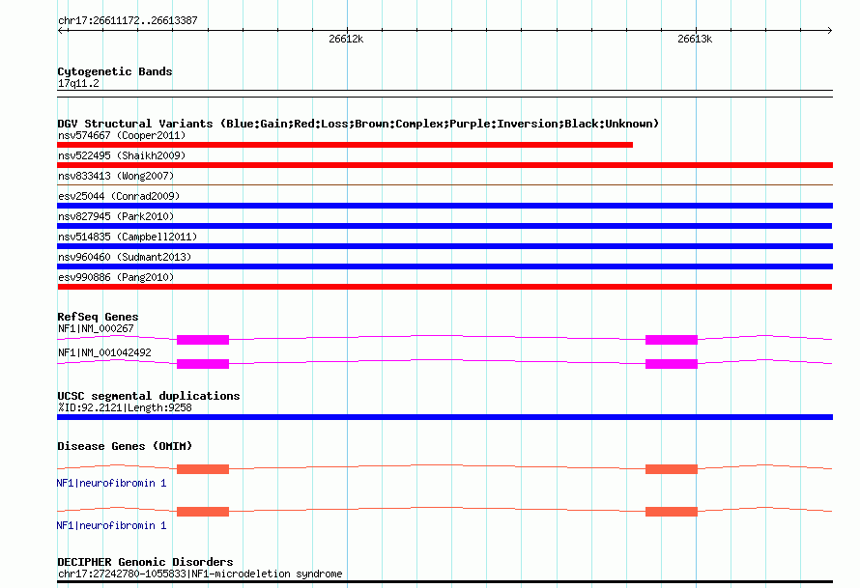Click the nsv514835 (Campbell2011) label

[x=128, y=237]
